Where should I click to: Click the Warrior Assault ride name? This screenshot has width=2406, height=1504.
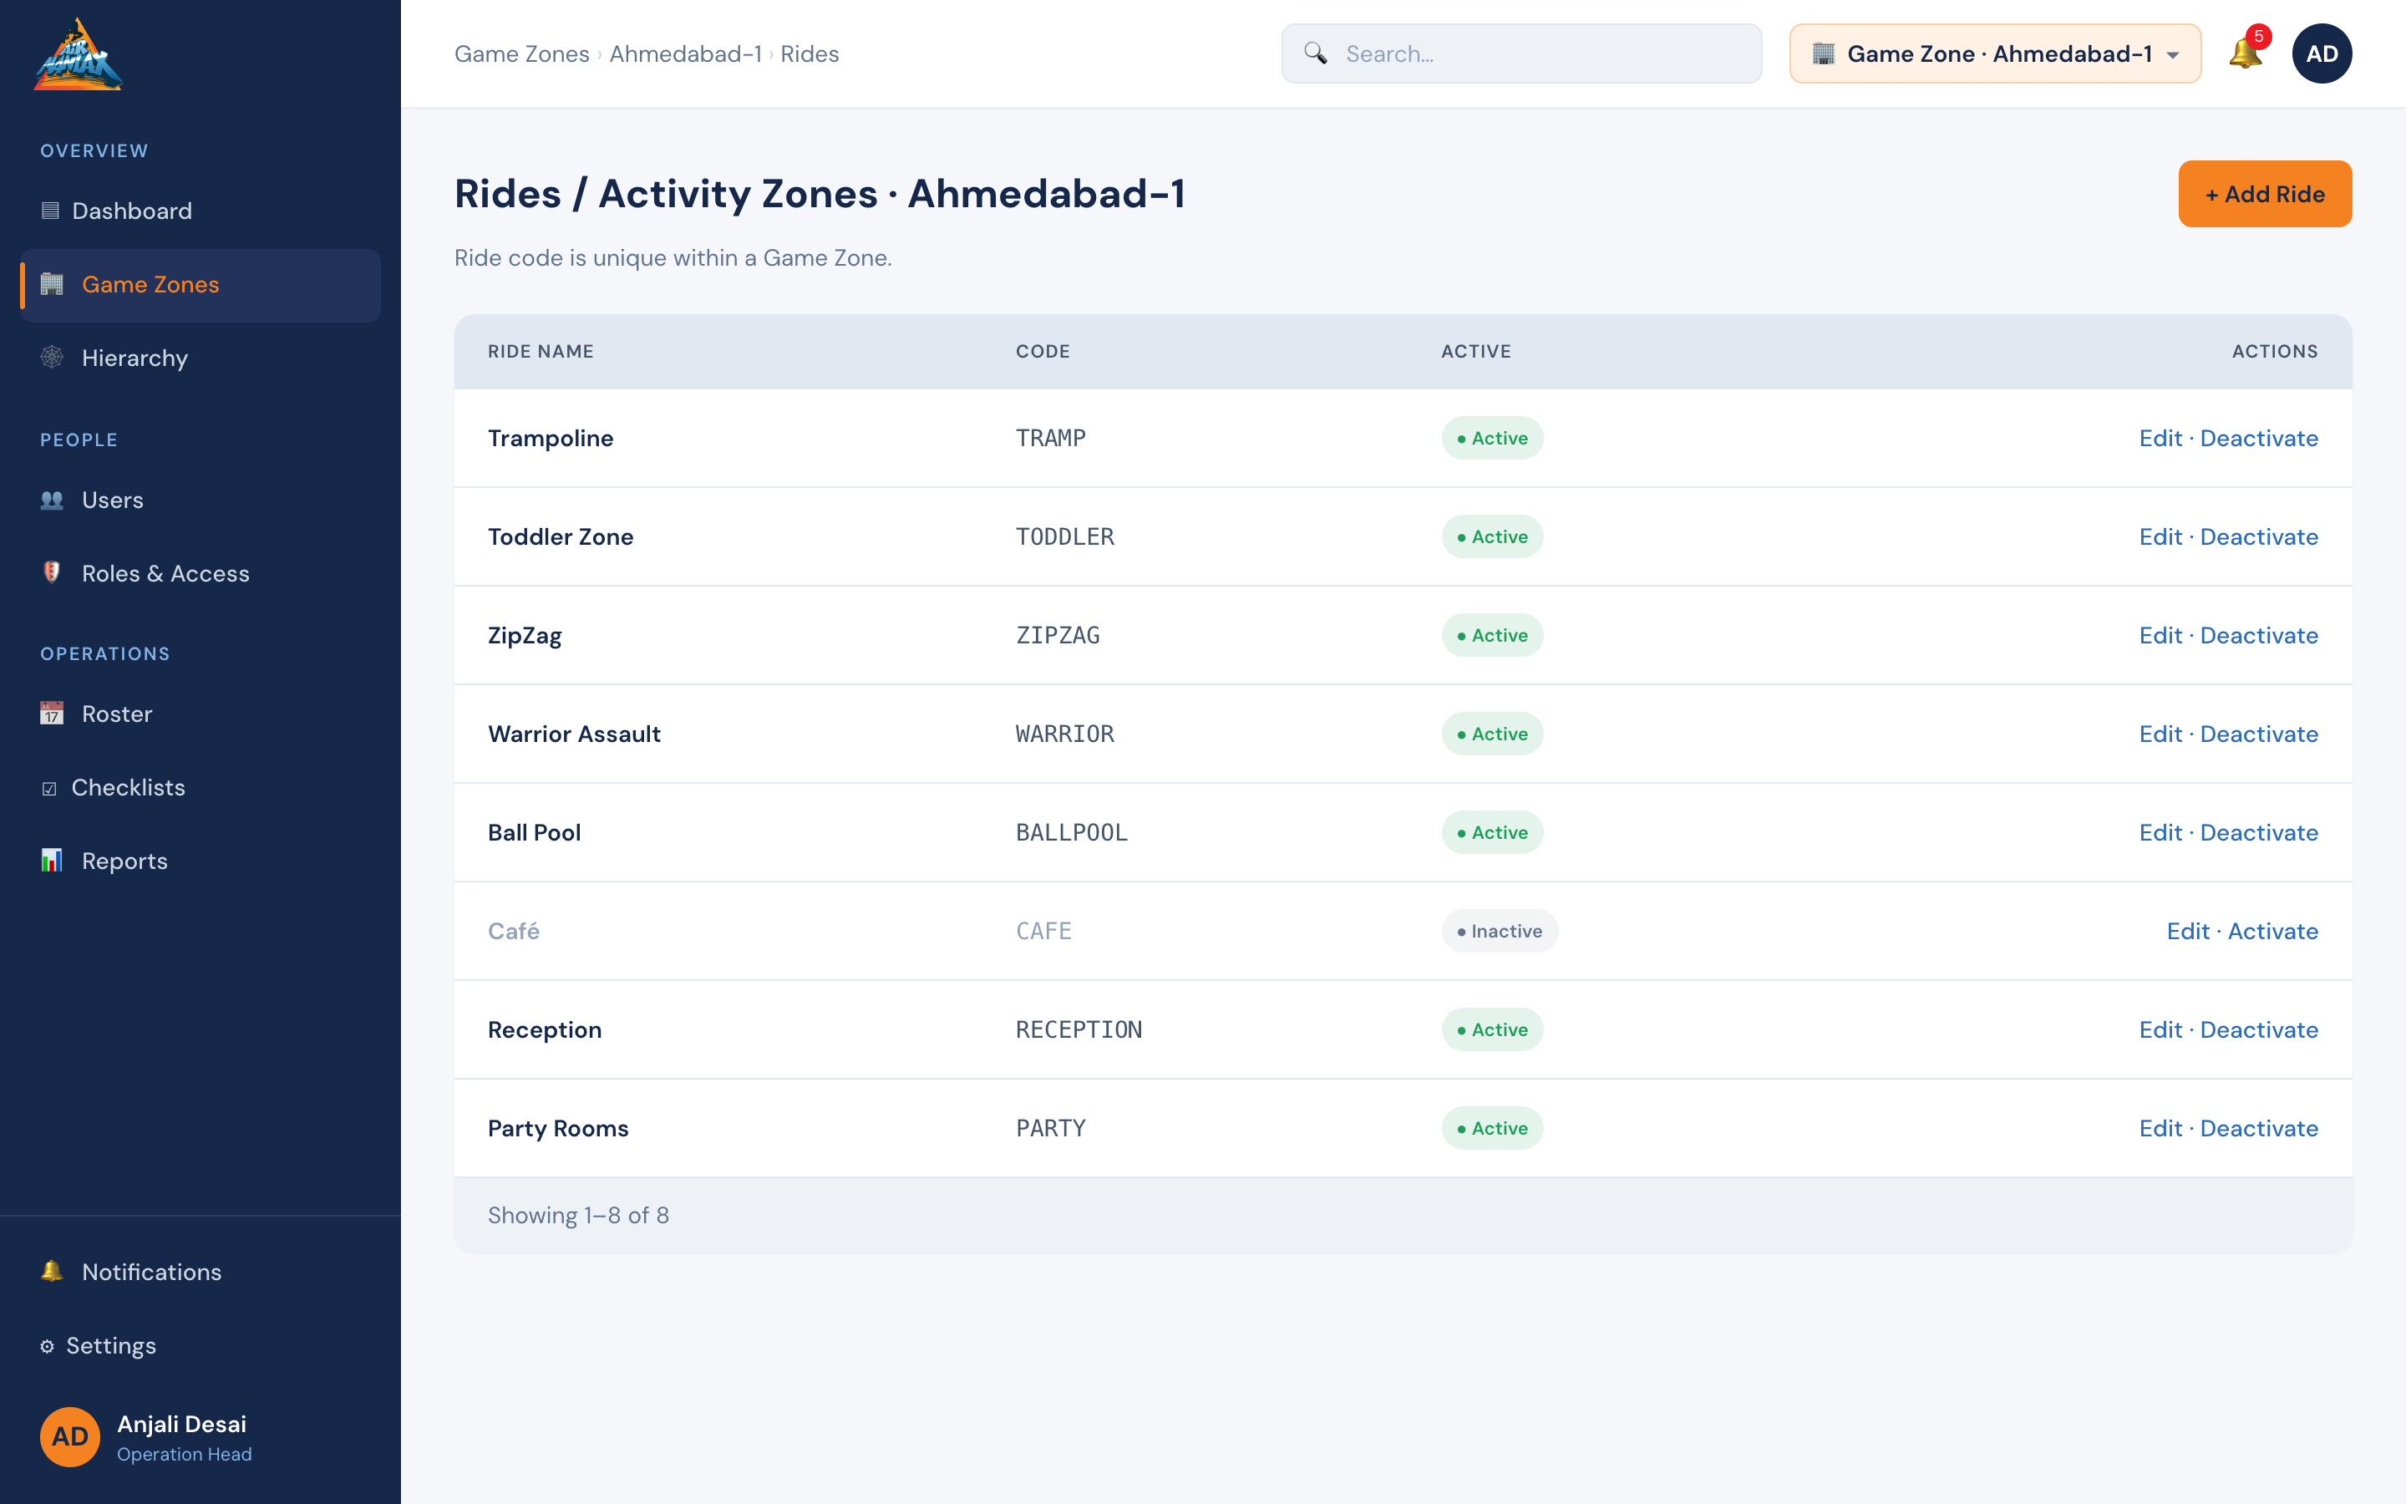pyautogui.click(x=574, y=733)
